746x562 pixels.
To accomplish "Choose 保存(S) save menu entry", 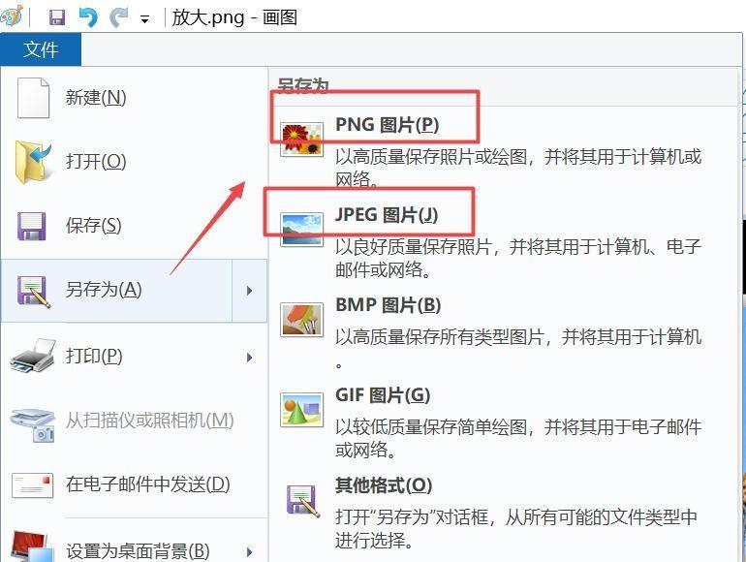I will click(x=134, y=225).
